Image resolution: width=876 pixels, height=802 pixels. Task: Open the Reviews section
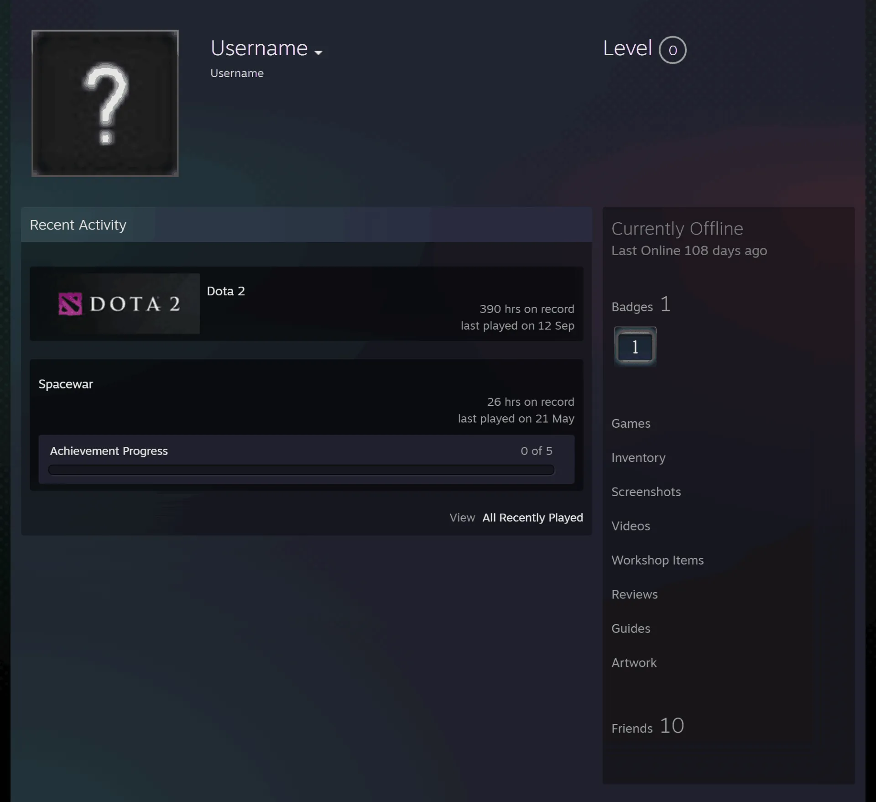click(635, 595)
